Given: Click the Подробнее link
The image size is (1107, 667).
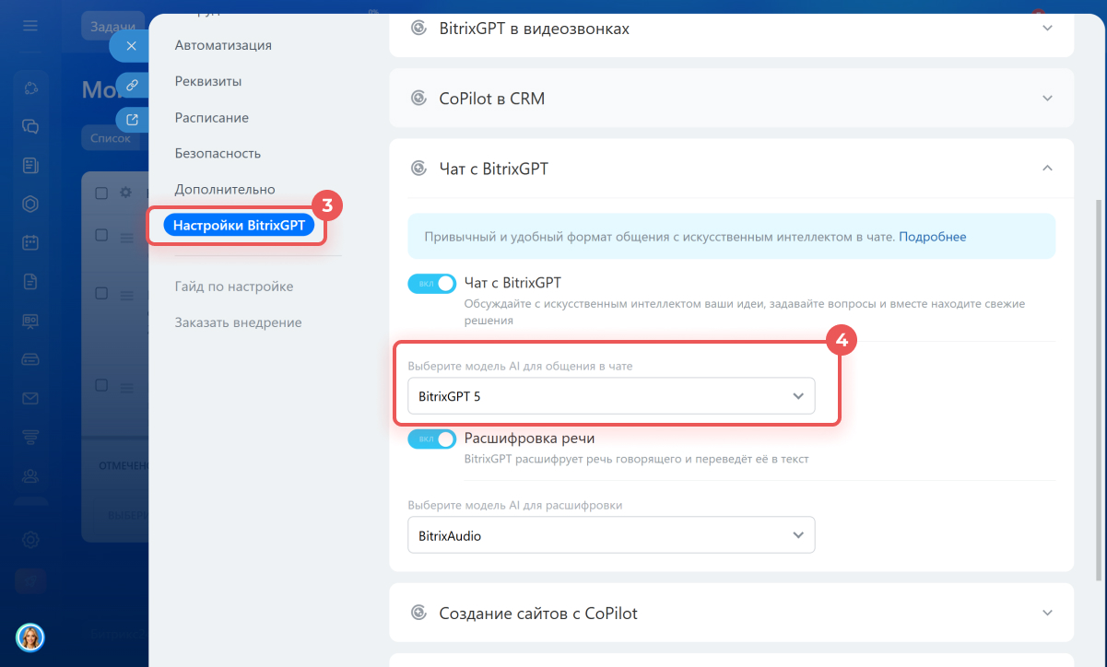Looking at the screenshot, I should point(932,237).
